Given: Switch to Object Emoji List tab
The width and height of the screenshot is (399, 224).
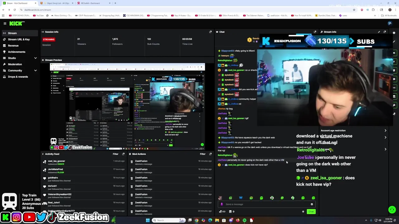Looking at the screenshot, I should point(57,3).
